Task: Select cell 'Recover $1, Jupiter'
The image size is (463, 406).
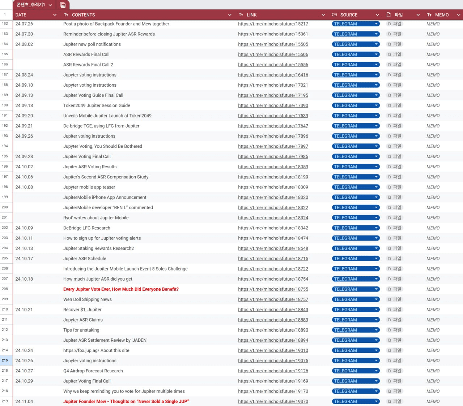Action: click(82, 310)
